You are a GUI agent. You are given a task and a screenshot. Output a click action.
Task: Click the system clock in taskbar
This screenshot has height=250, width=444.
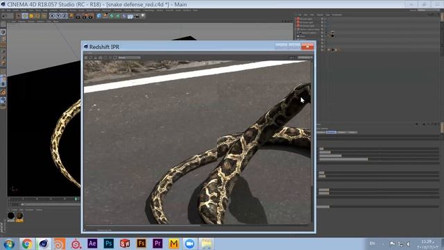coord(427,244)
